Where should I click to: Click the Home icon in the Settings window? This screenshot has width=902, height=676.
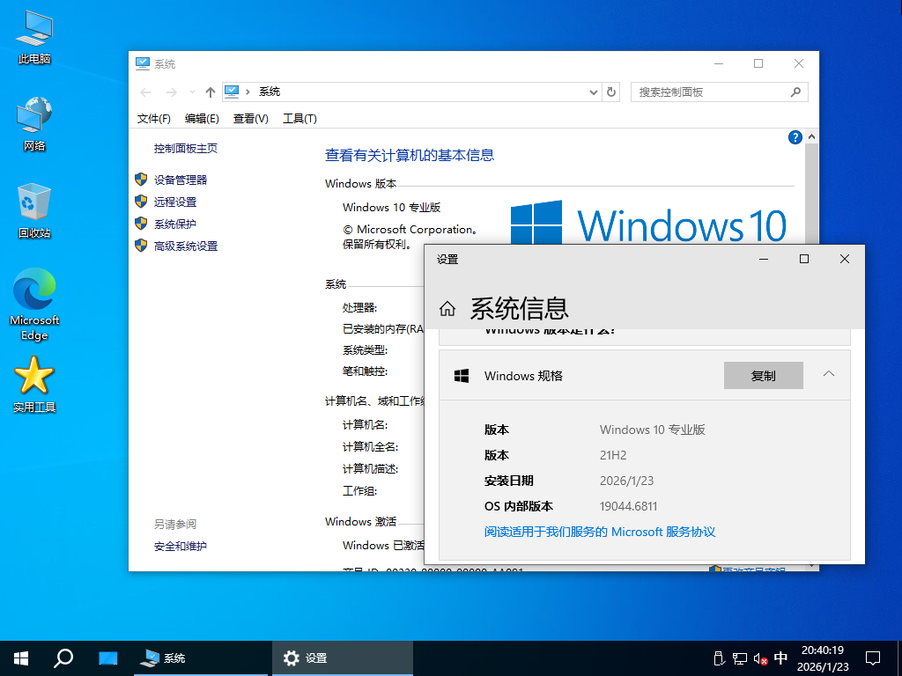pyautogui.click(x=447, y=308)
